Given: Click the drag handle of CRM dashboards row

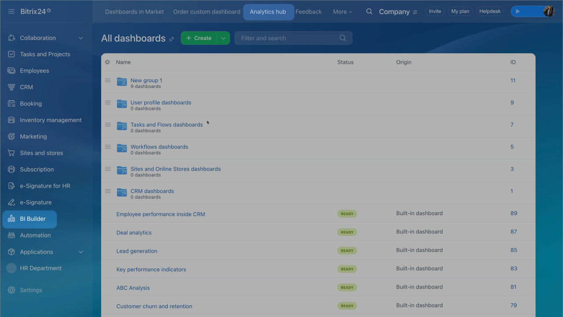Looking at the screenshot, I should [108, 191].
